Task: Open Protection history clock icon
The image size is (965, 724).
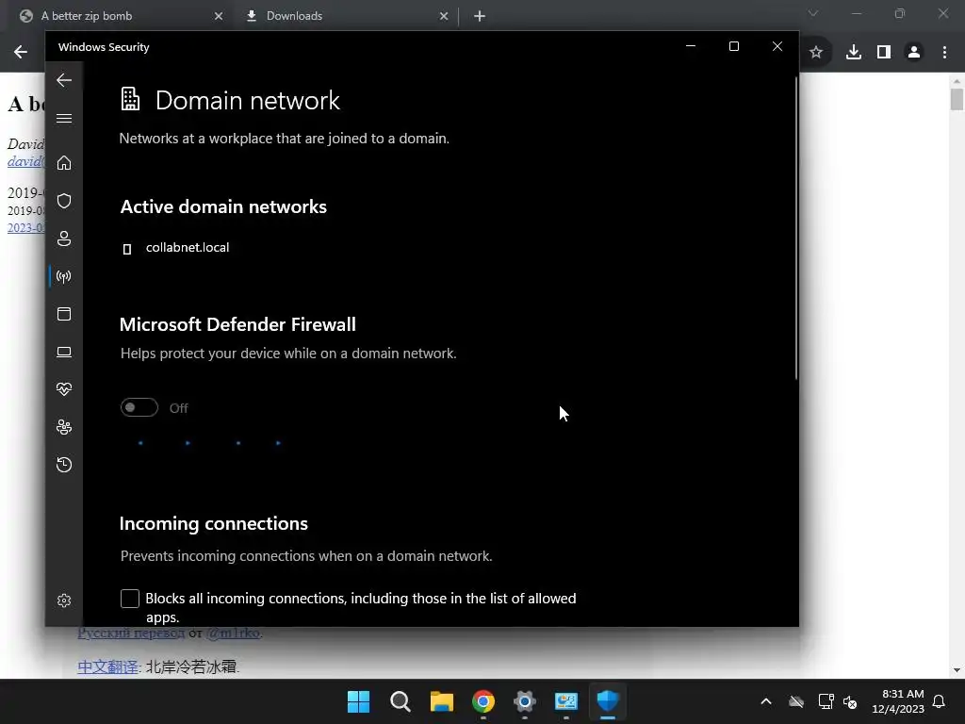Action: pos(64,465)
